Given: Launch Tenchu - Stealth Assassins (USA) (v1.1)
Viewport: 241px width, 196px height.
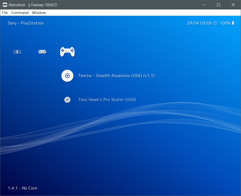Looking at the screenshot, I should (116, 75).
